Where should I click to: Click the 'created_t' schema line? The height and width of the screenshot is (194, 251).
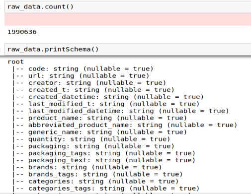pyautogui.click(x=93, y=90)
